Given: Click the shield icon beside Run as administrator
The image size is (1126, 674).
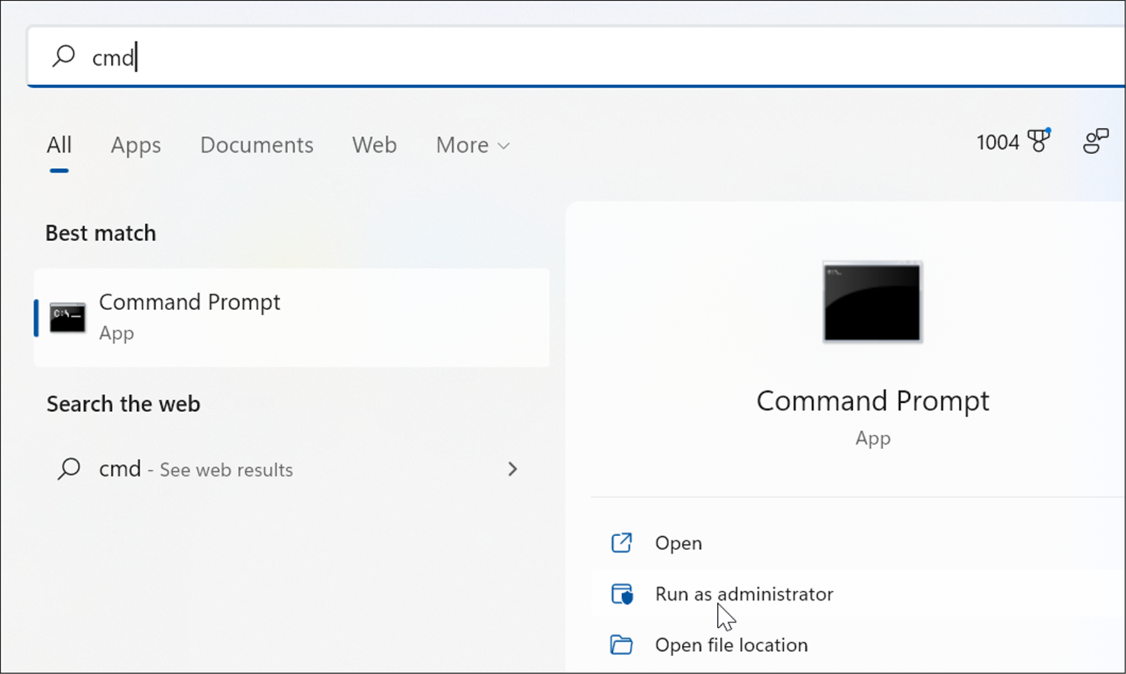Looking at the screenshot, I should coord(621,594).
